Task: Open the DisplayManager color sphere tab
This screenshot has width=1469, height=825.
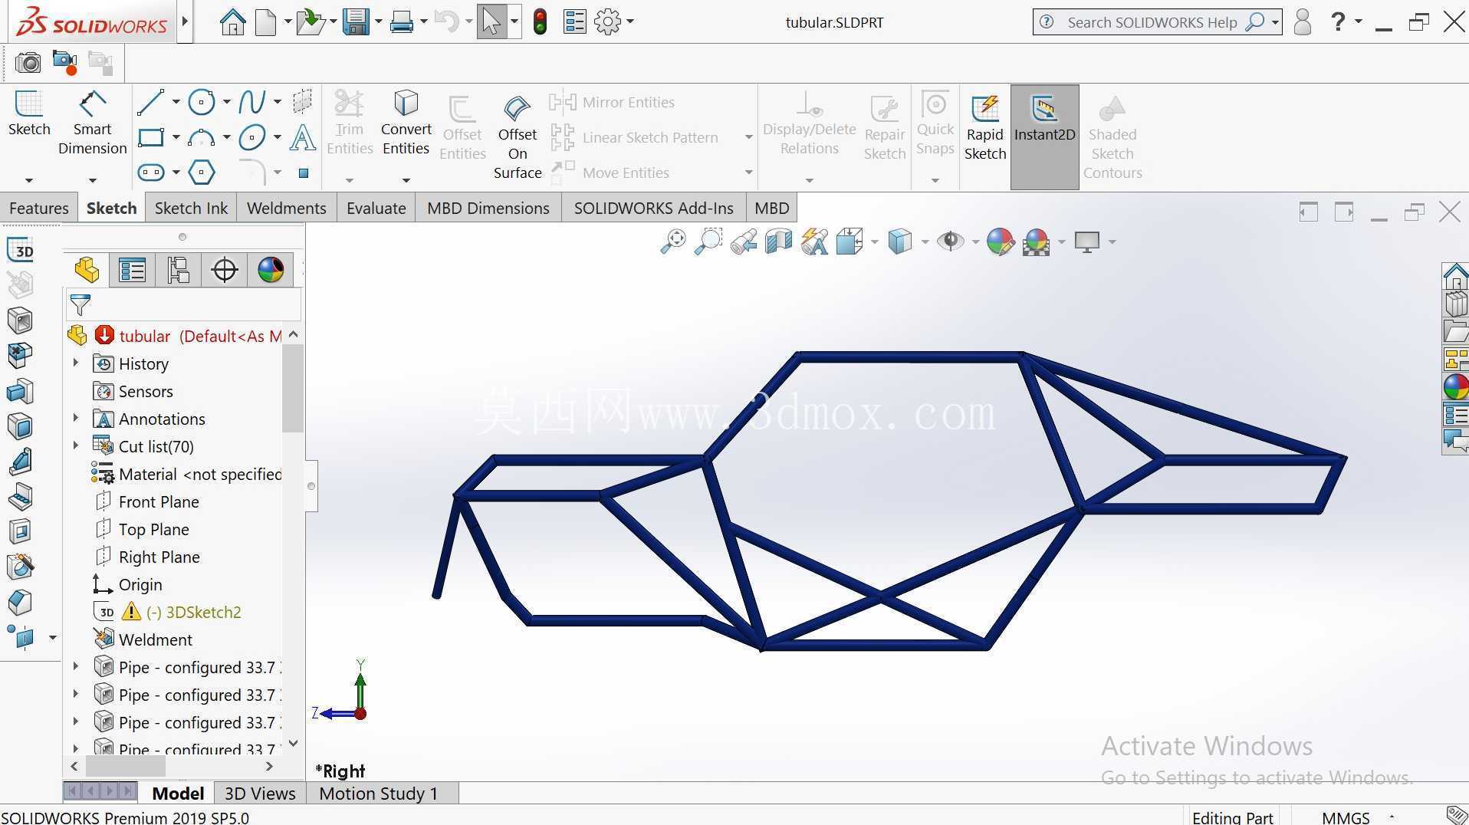Action: (x=270, y=270)
